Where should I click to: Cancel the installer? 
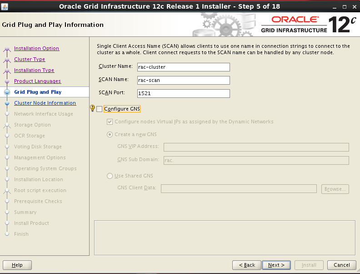point(342,265)
